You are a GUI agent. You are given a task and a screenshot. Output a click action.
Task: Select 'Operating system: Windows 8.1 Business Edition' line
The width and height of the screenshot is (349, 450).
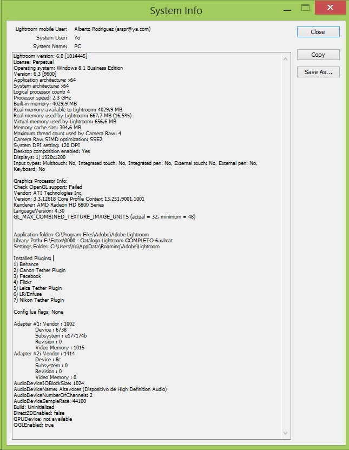(x=68, y=68)
